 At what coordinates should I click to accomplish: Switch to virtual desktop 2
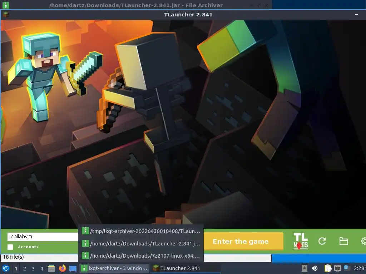[x=25, y=269]
